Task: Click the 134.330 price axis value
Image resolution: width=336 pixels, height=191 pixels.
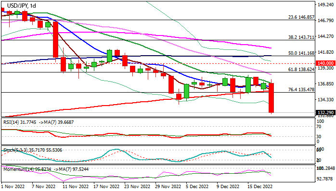Action: tap(326, 99)
